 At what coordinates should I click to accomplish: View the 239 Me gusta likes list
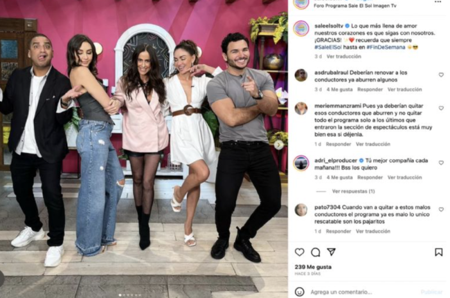[313, 267]
